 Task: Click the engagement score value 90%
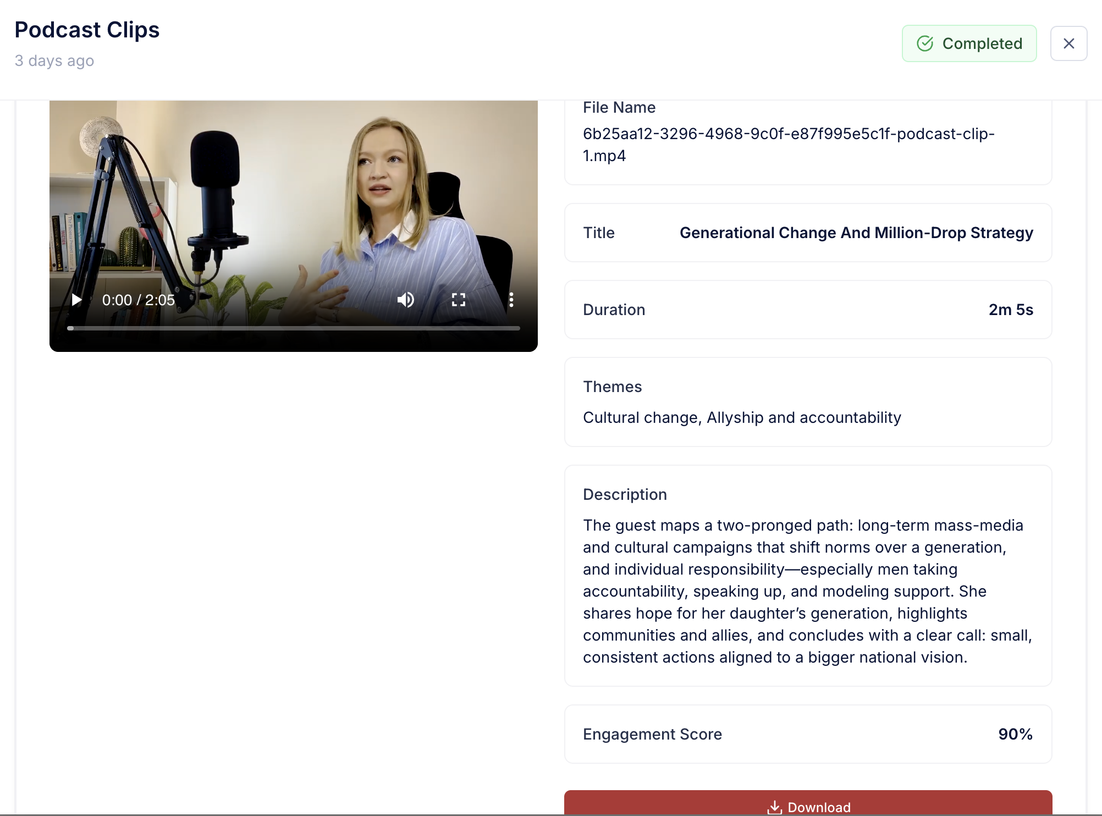[x=1015, y=734]
